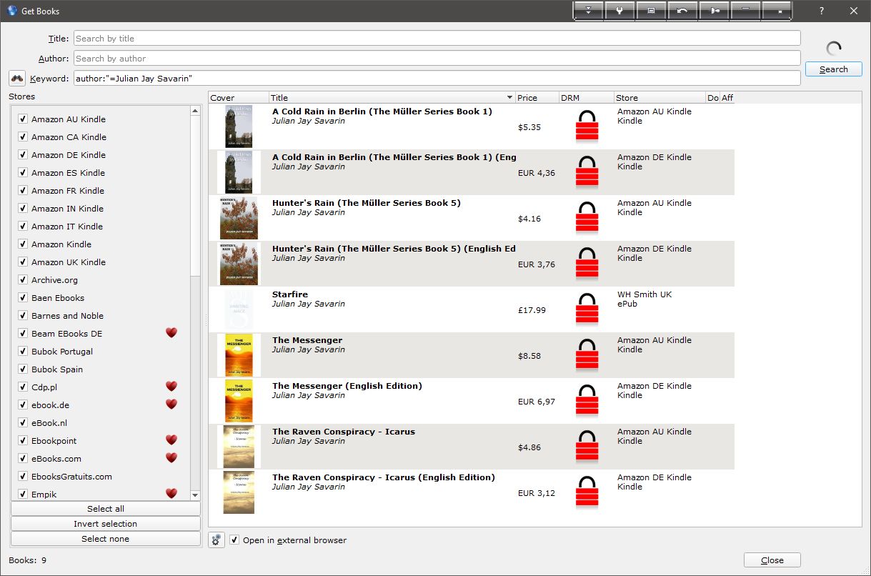Image resolution: width=871 pixels, height=576 pixels.
Task: Click the red heart beside Cdp.pl
Action: tap(171, 386)
